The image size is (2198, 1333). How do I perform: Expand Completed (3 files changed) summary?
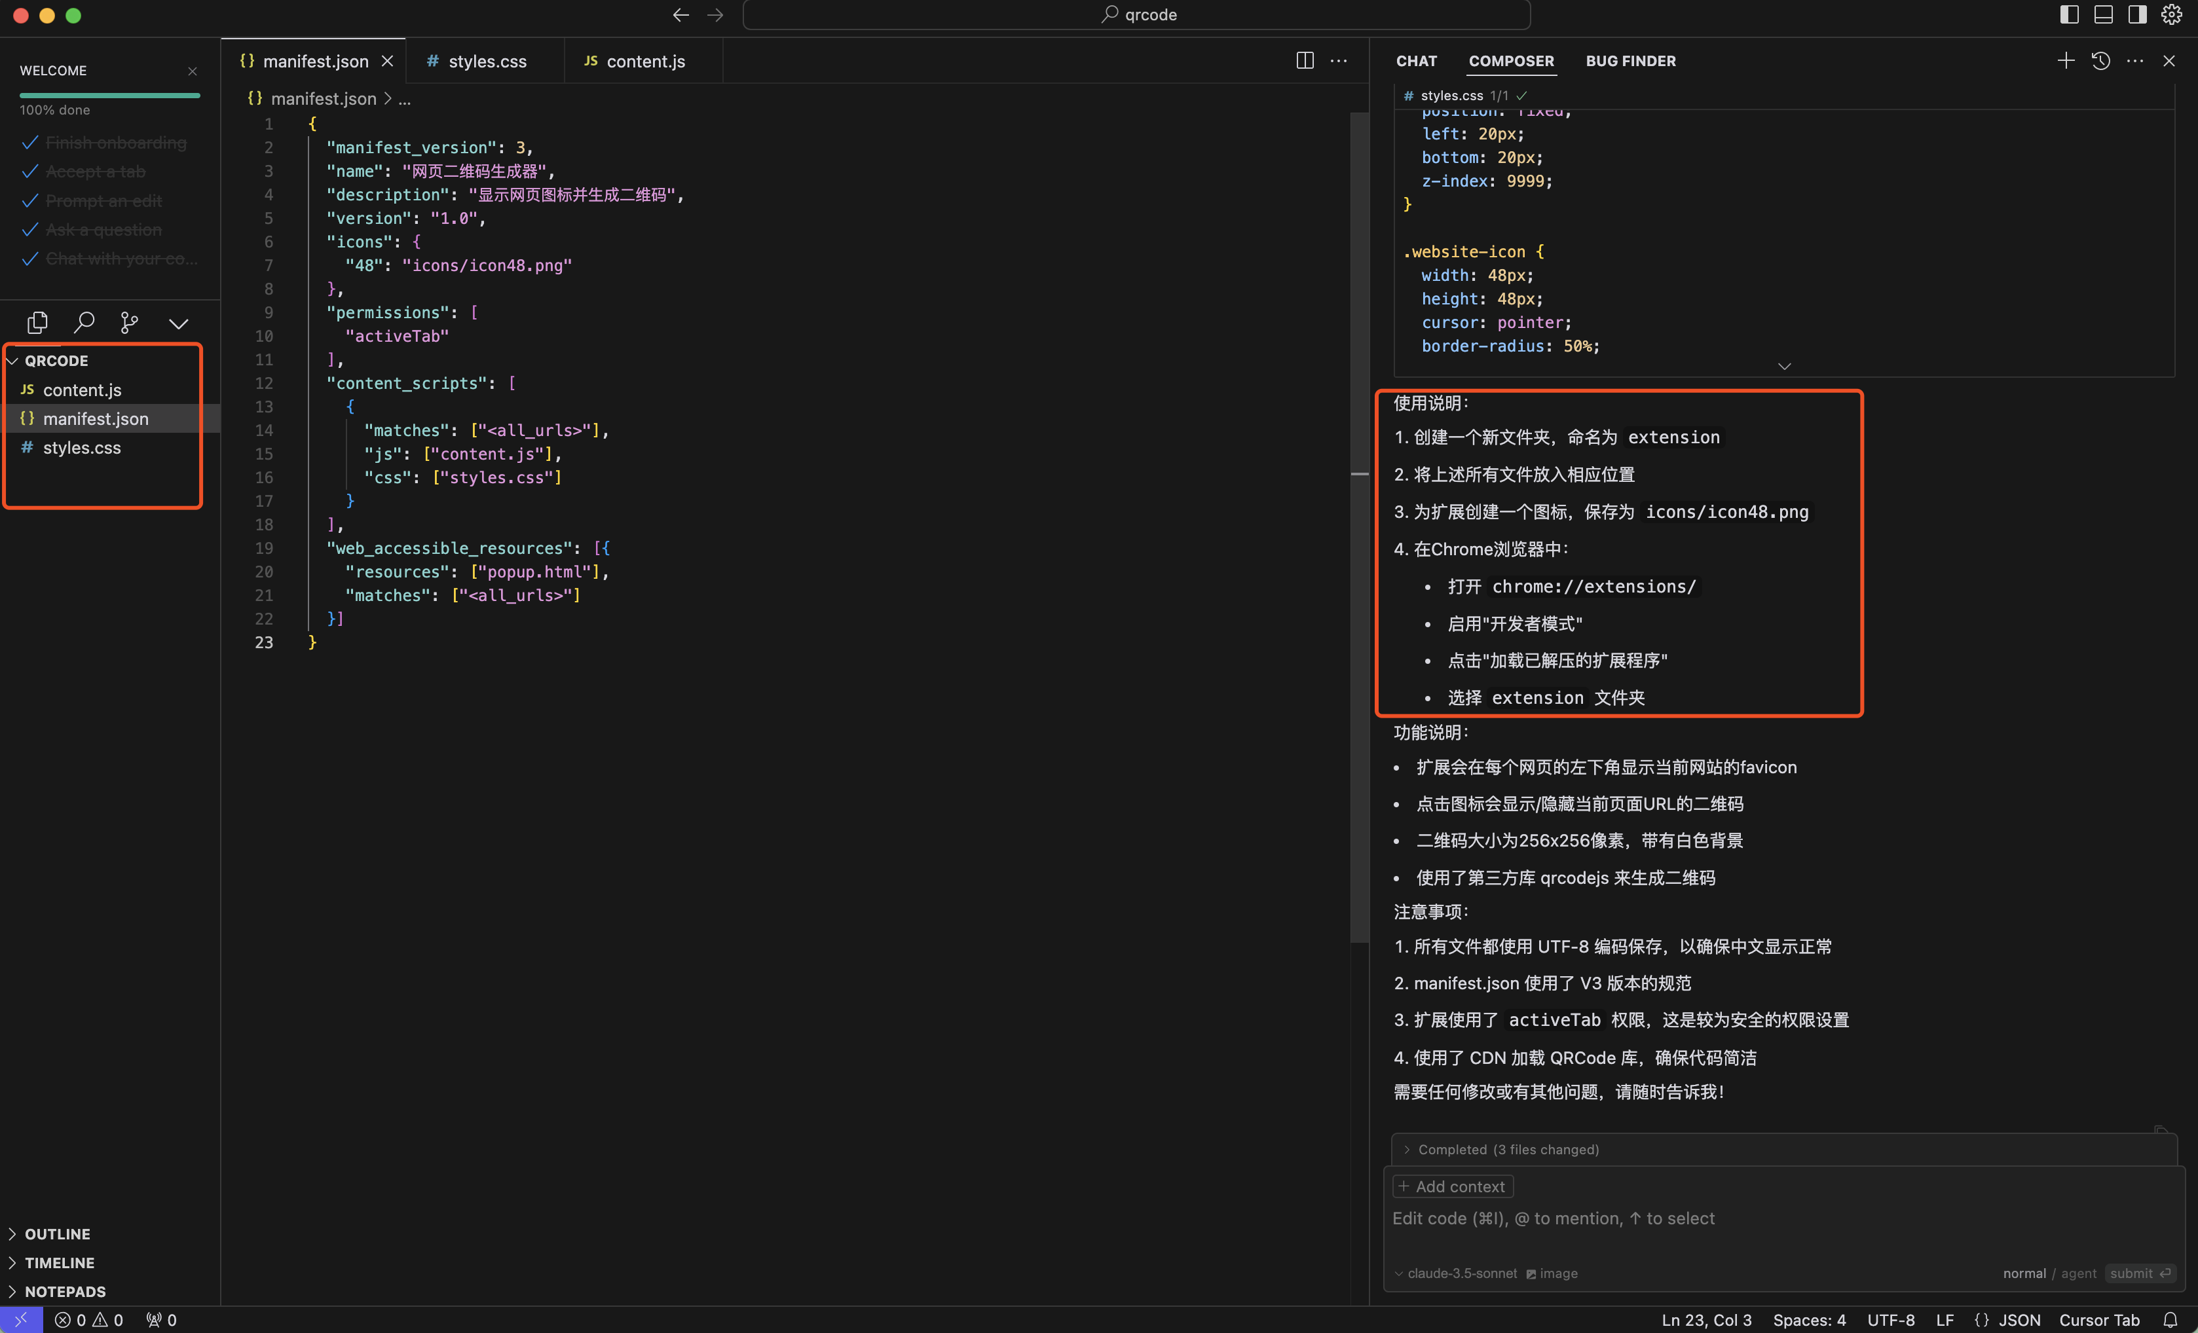[1508, 1149]
